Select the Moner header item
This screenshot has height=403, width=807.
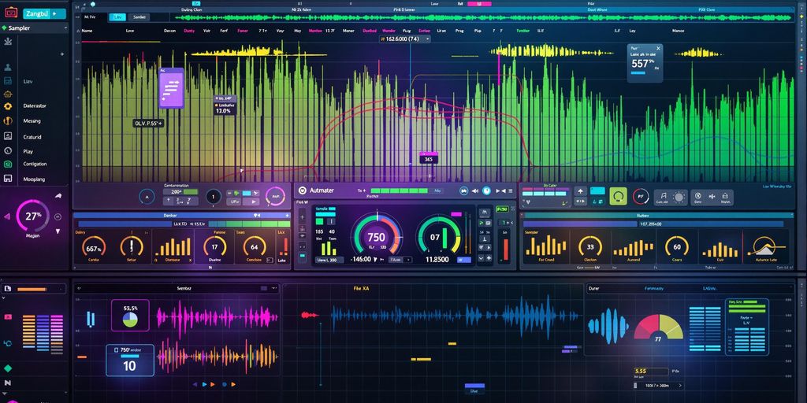[x=348, y=31]
